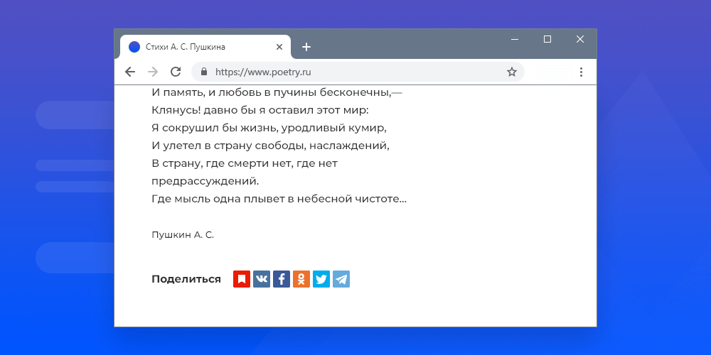Viewport: 711px width, 355px height.
Task: View site security lock info
Action: 204,72
